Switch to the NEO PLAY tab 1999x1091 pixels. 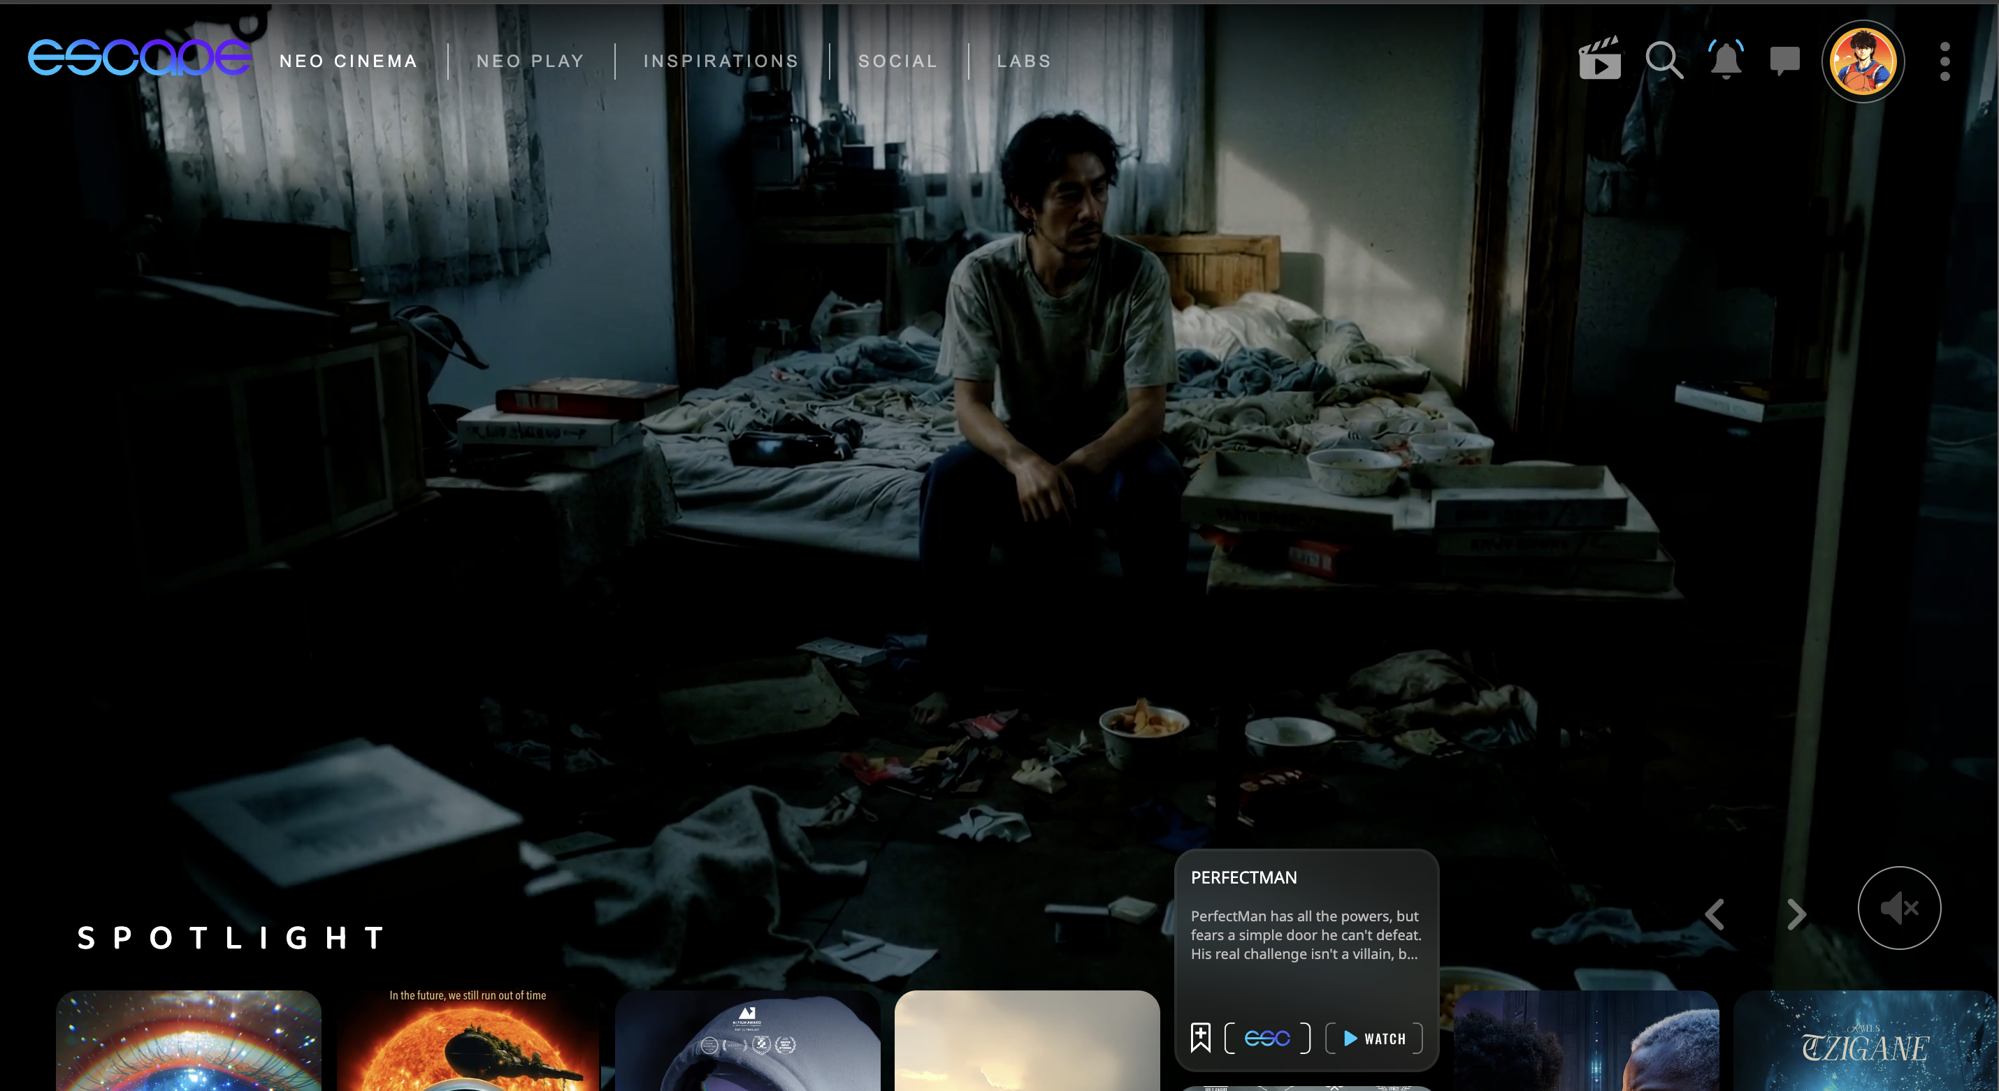coord(530,61)
